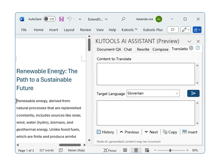
Task: Copy the translated text
Action: 170,132
